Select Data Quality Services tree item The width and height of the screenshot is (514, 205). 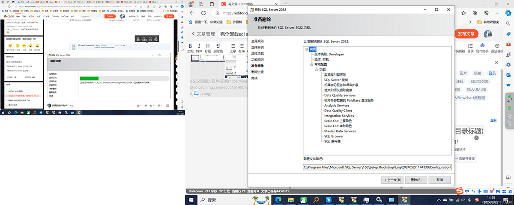340,95
